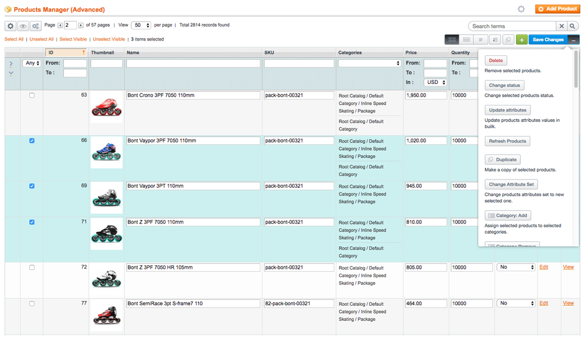584x338 pixels.
Task: Switch to four-tile grid view icon
Action: [x=452, y=39]
